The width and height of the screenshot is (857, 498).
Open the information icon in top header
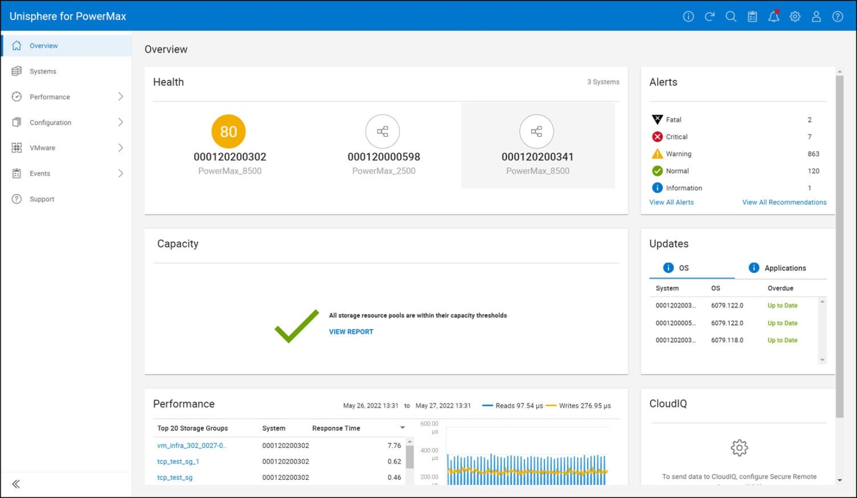(x=688, y=17)
